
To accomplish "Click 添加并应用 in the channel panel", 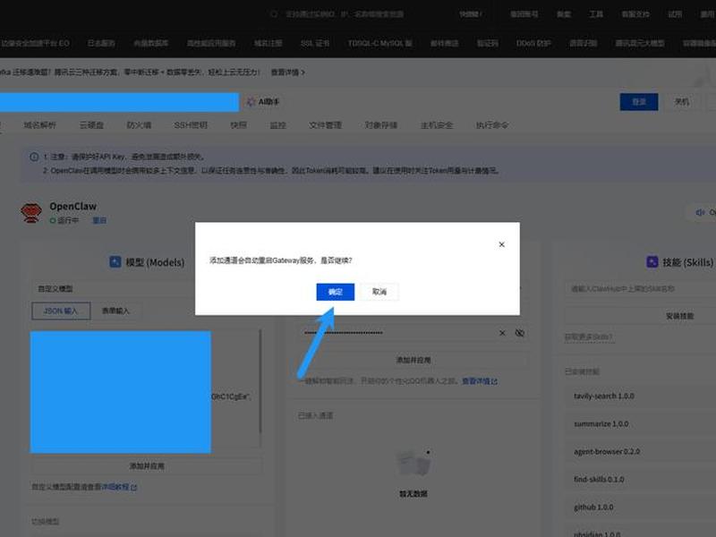I will 413,361.
